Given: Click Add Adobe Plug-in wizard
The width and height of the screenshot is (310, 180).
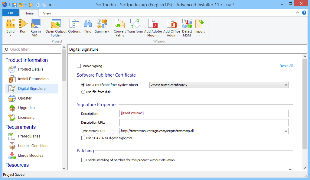Looking at the screenshot, I should tap(153, 24).
